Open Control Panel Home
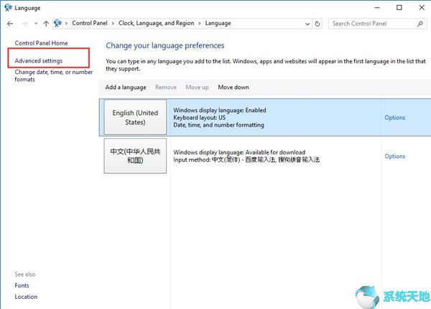 pyautogui.click(x=41, y=43)
